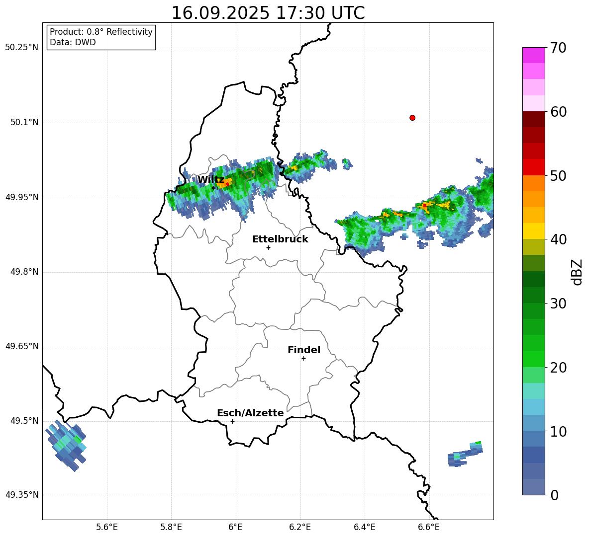Image resolution: width=589 pixels, height=537 pixels.
Task: Click the 49.65°N latitude label
Action: tap(22, 346)
